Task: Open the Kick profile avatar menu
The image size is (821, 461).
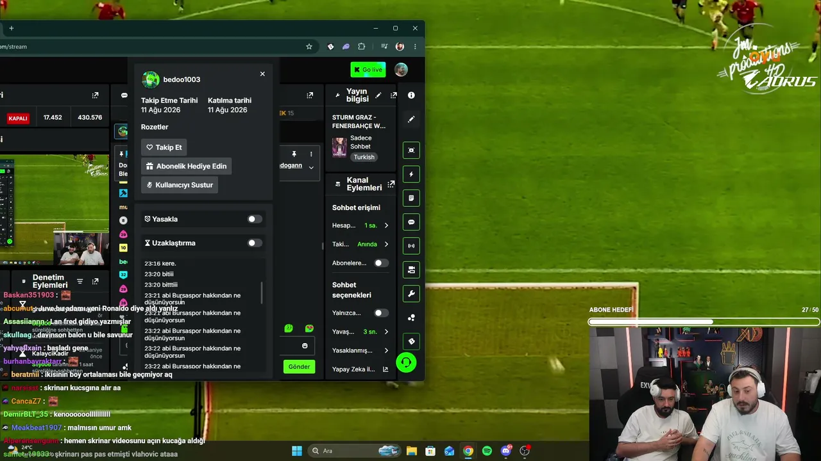Action: pyautogui.click(x=401, y=70)
